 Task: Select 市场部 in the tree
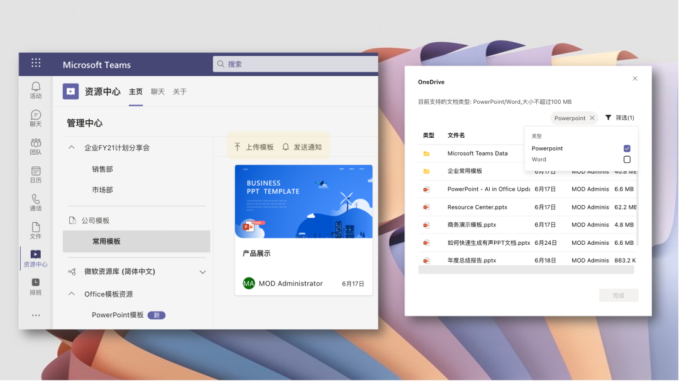102,190
